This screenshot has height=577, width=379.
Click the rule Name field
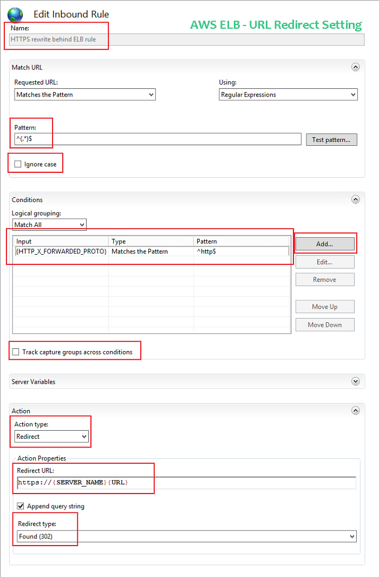187,40
